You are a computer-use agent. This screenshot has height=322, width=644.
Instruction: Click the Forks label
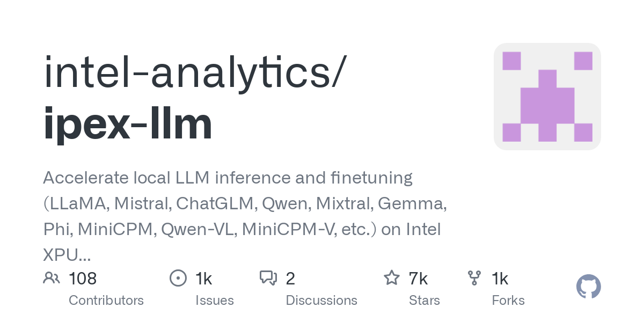(508, 300)
